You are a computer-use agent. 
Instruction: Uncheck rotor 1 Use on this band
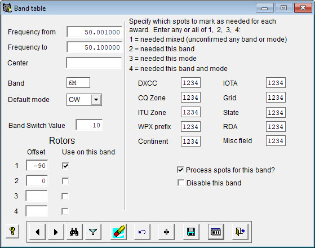(x=65, y=166)
